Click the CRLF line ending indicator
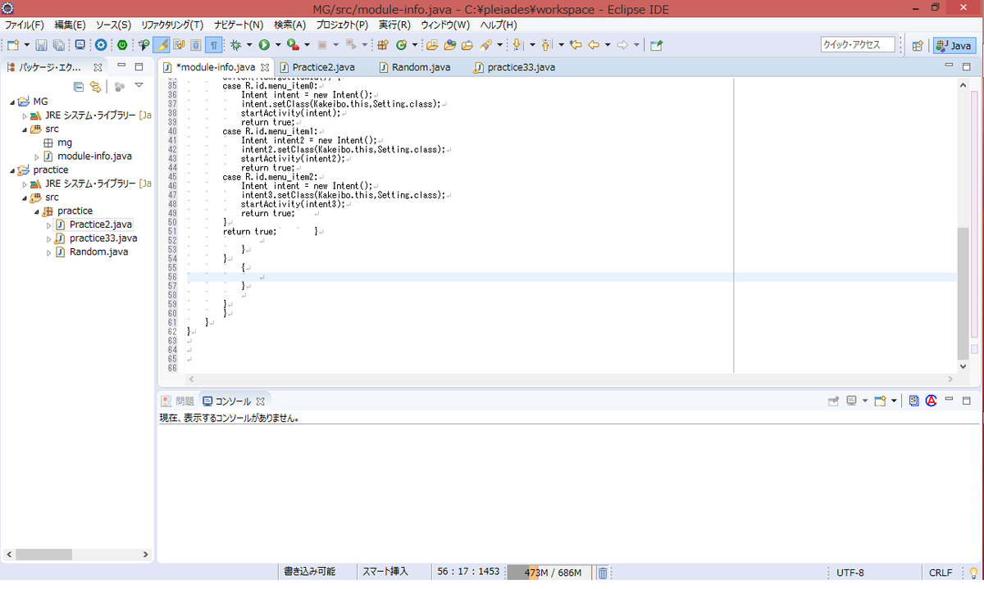 941,573
